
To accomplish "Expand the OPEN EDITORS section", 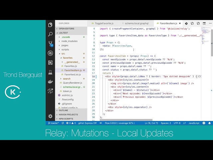I will [x=71, y=29].
